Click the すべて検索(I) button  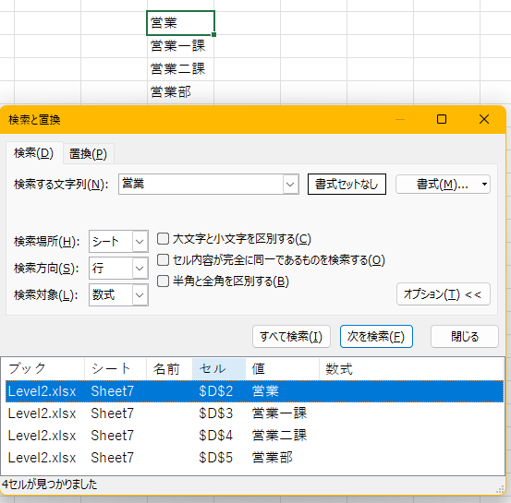291,336
